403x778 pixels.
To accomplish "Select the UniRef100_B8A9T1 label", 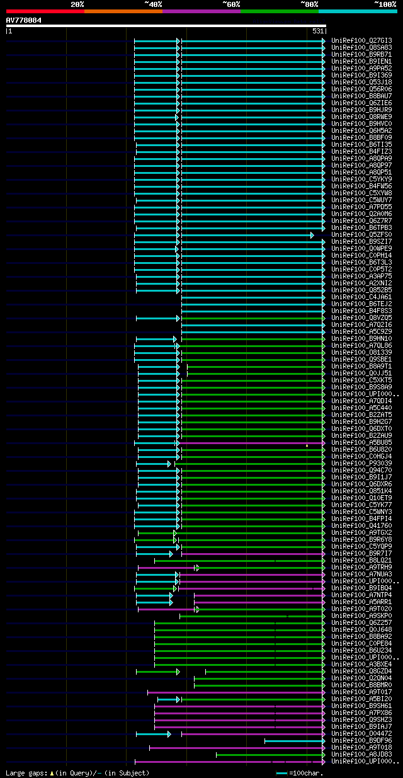I will tap(361, 366).
